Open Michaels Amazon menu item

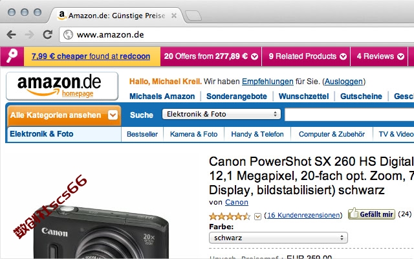[x=162, y=96]
